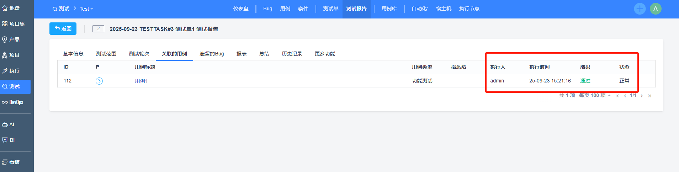Click the execution time 25-09-23 15:21:16

(x=550, y=81)
